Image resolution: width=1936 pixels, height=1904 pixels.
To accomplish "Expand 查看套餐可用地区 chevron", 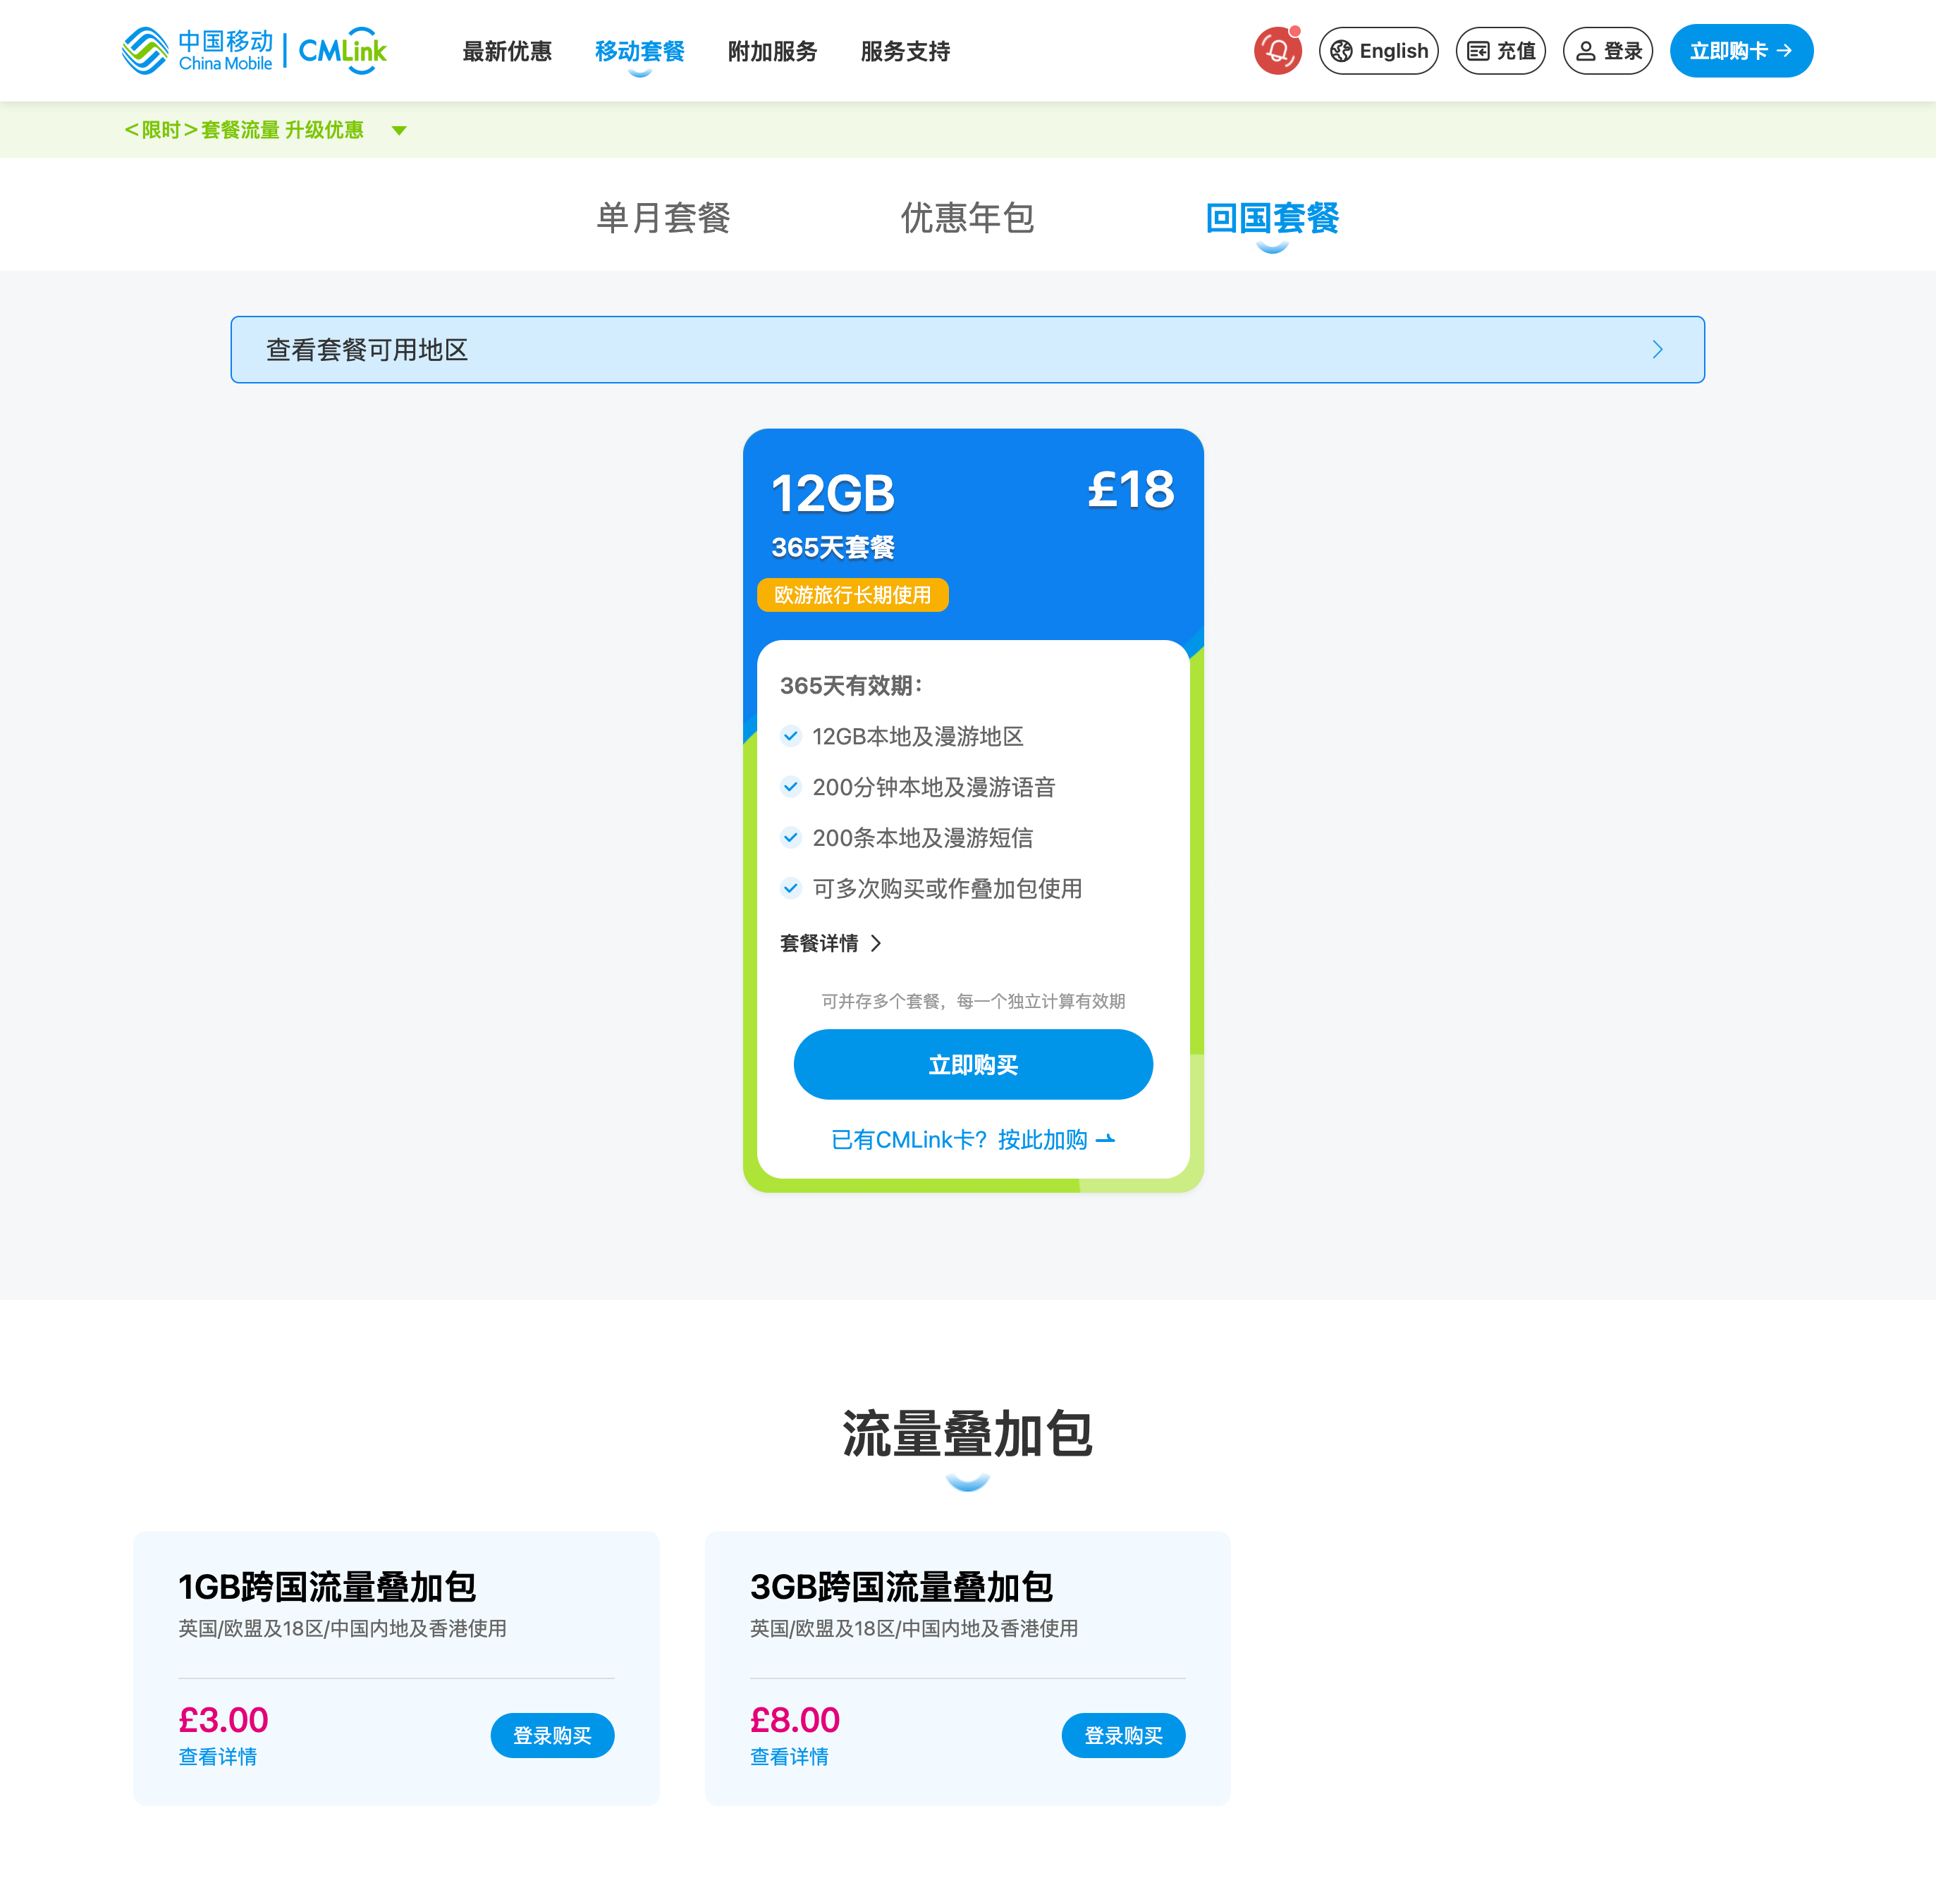I will [x=1657, y=350].
